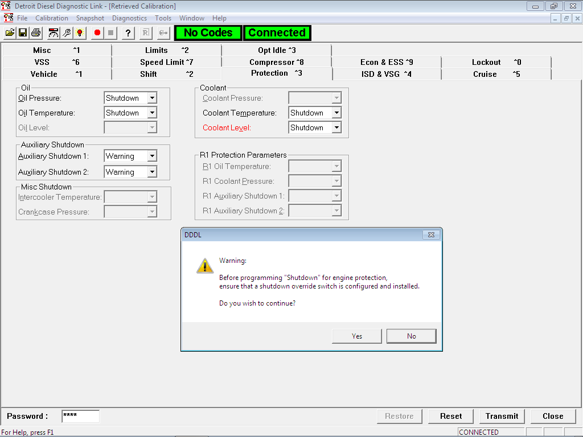
Task: Click the question mark help icon
Action: [x=128, y=33]
